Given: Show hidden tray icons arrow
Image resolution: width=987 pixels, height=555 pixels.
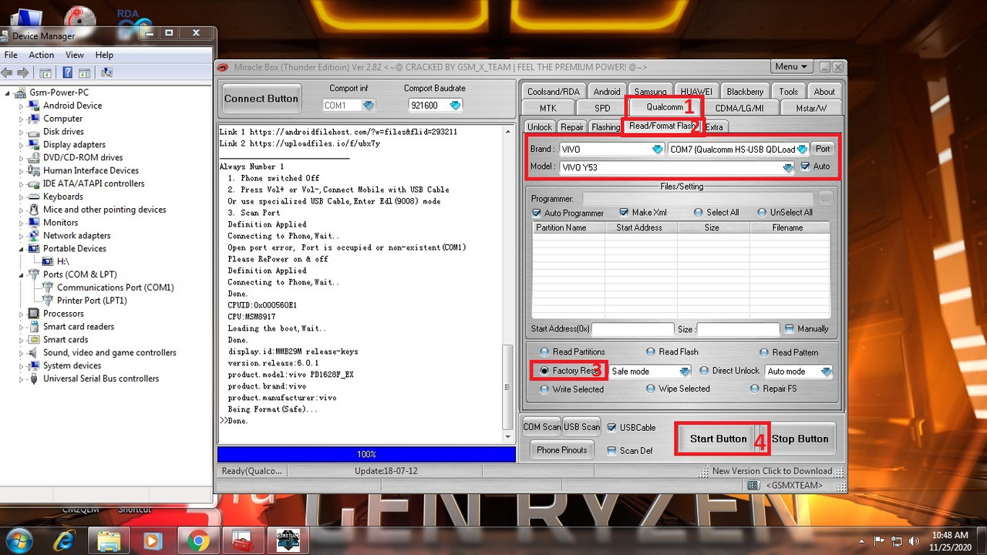Looking at the screenshot, I should click(x=862, y=541).
